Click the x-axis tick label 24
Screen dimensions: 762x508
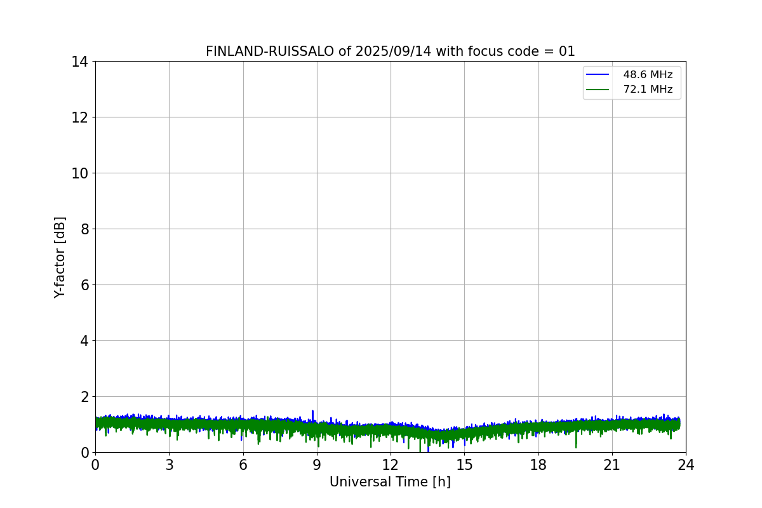click(x=686, y=465)
